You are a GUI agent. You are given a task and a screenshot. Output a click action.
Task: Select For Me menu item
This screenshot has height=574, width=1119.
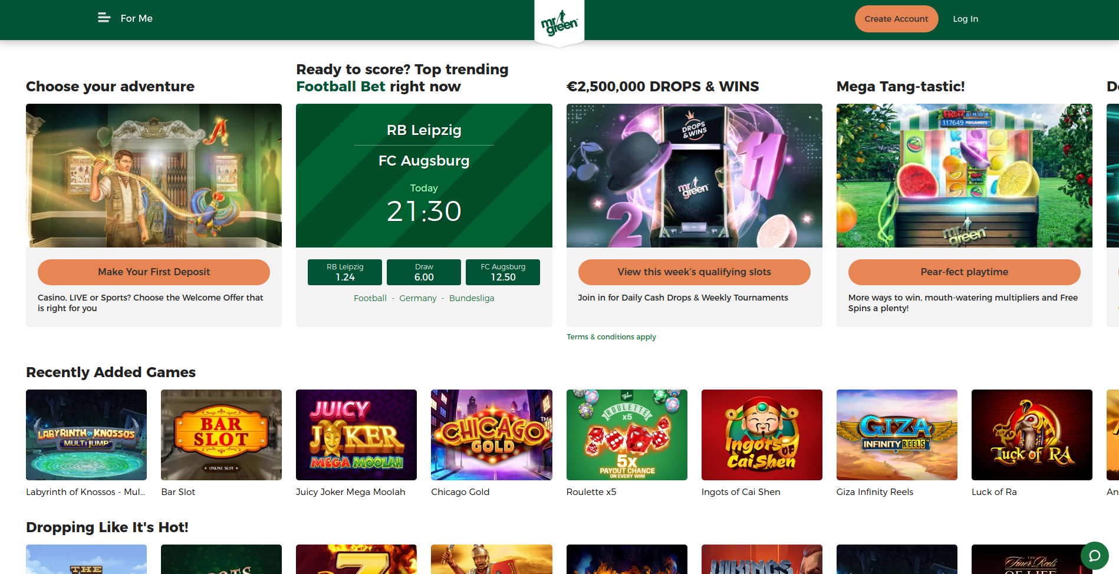[136, 18]
